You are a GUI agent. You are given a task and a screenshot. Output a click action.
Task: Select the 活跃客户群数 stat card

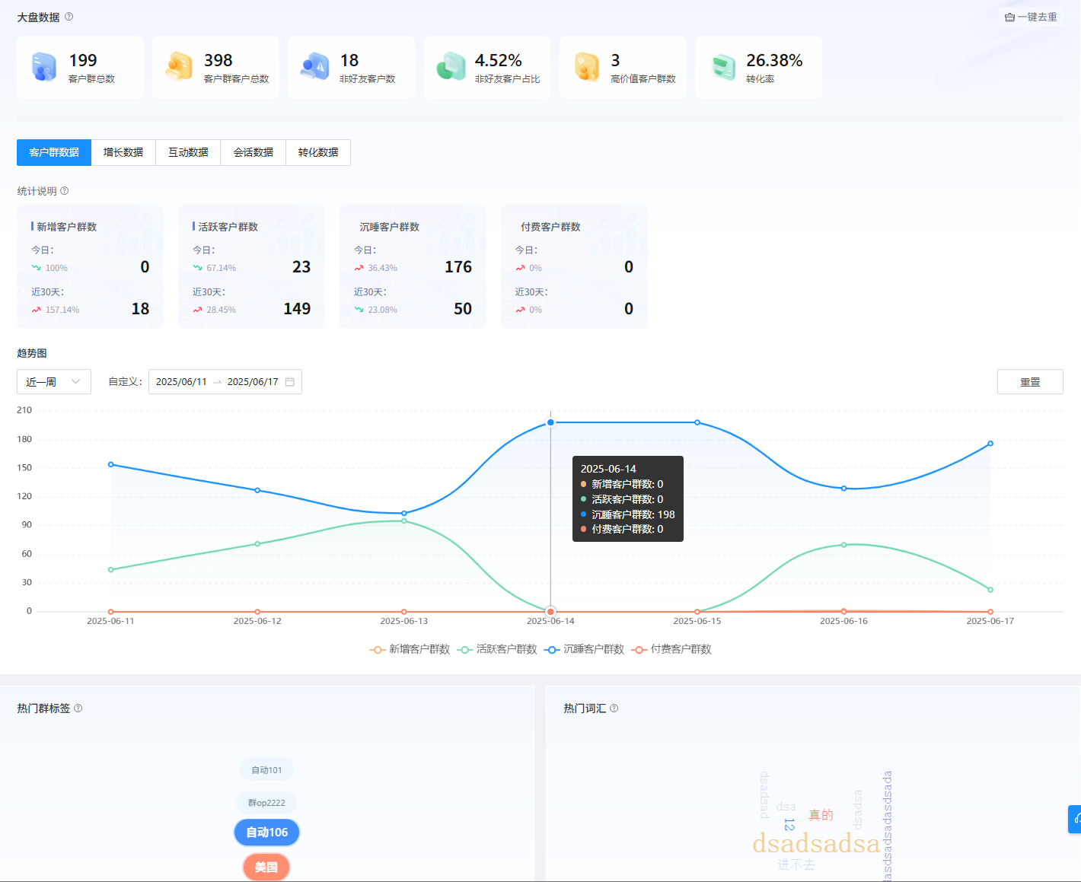[251, 266]
